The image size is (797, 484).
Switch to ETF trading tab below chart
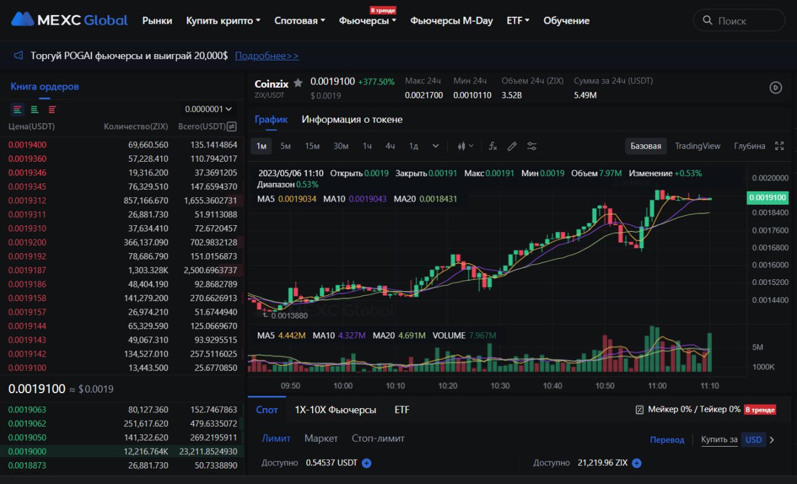[x=402, y=410]
